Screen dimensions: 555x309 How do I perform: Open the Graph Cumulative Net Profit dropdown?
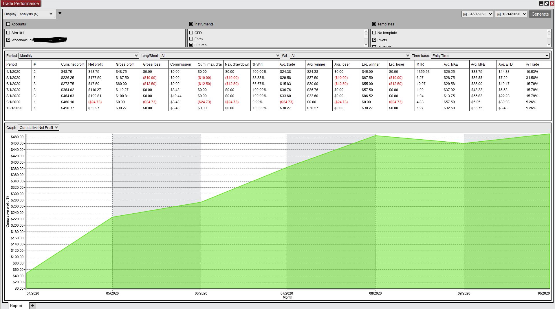(x=39, y=127)
